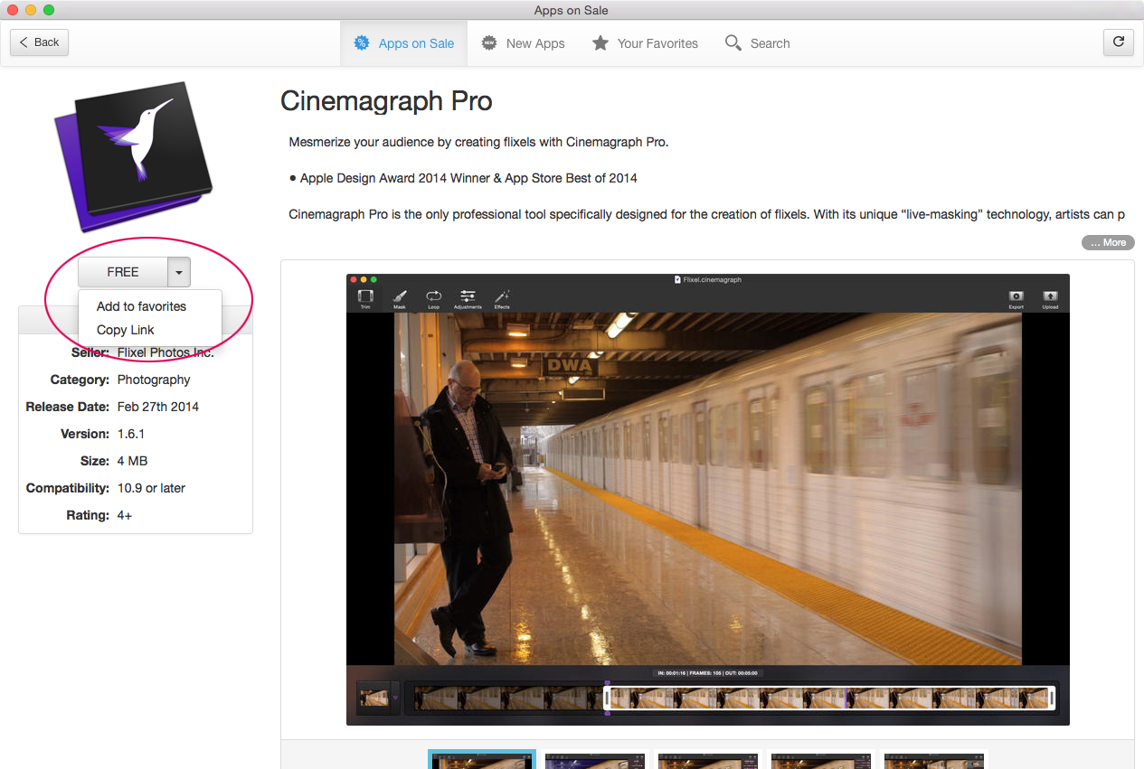Screen dimensions: 1144x769
Task: Click the Mesmerize your audience description line
Action: 478,142
